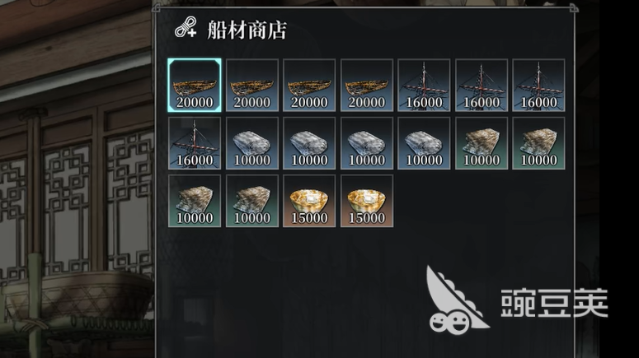
Task: Pick the last mast in the top row
Action: click(x=538, y=85)
